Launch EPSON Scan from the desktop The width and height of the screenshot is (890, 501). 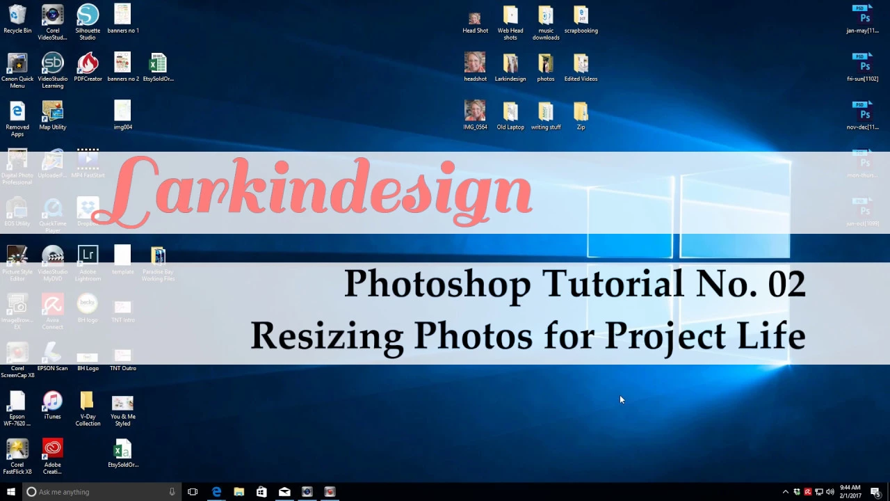52,357
